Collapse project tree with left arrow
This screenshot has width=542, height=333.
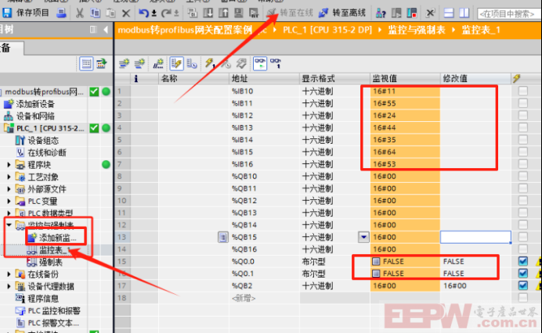[106, 30]
